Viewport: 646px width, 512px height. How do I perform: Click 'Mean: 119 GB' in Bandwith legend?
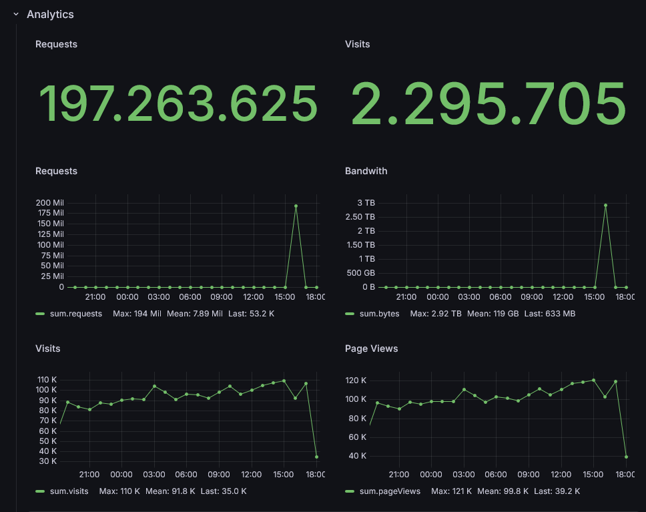click(493, 314)
